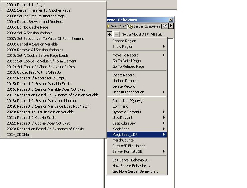This screenshot has height=188, width=247.
Task: Choose Pure ASP File Upload
Action: (129, 146)
